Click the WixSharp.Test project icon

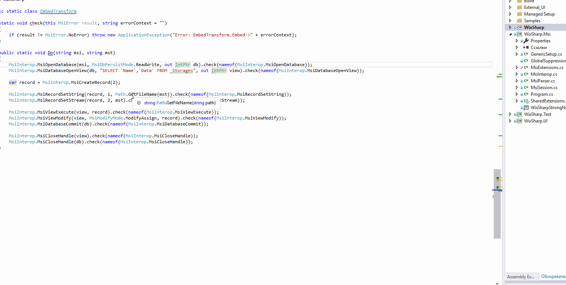[x=519, y=114]
